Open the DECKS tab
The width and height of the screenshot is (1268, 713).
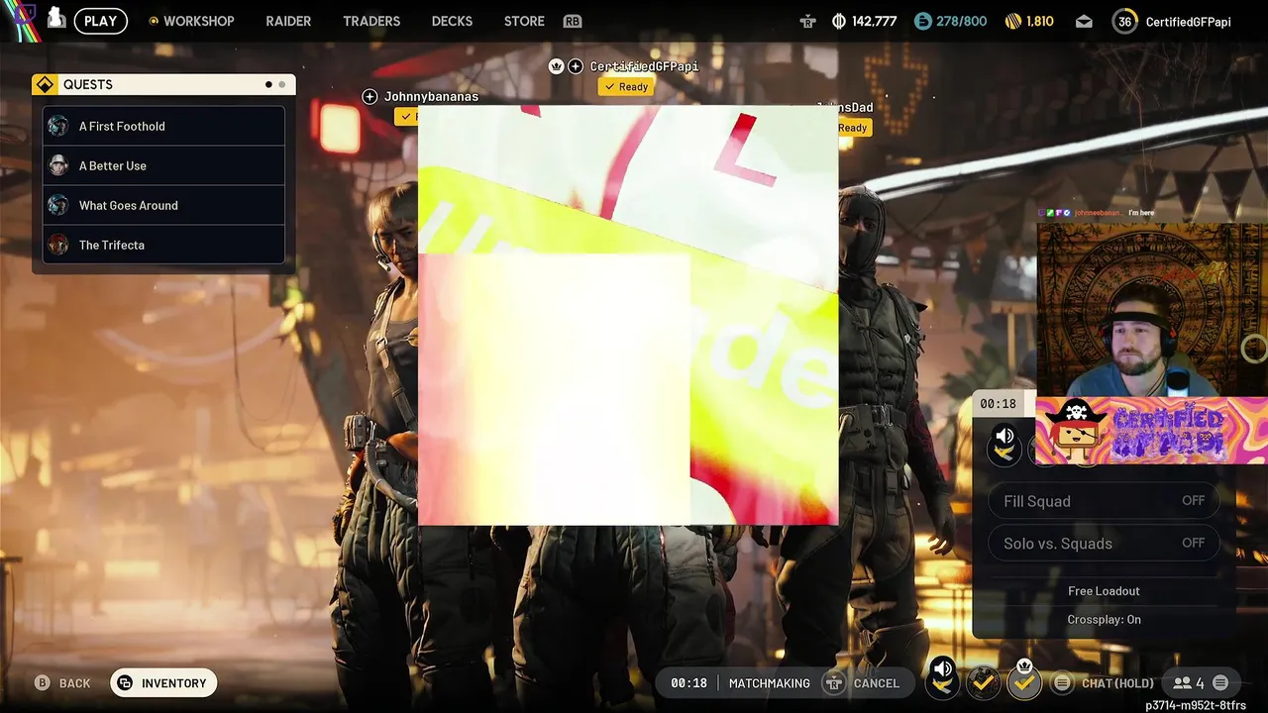point(452,21)
